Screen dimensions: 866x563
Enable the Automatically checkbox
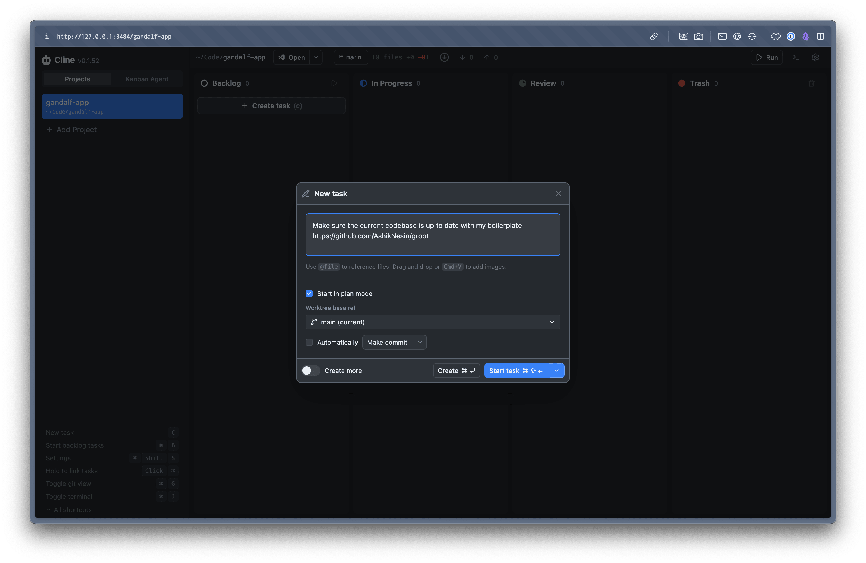pyautogui.click(x=309, y=342)
